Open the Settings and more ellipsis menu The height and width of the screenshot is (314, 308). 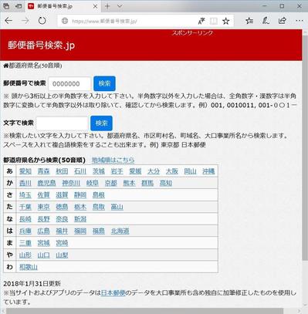300,21
